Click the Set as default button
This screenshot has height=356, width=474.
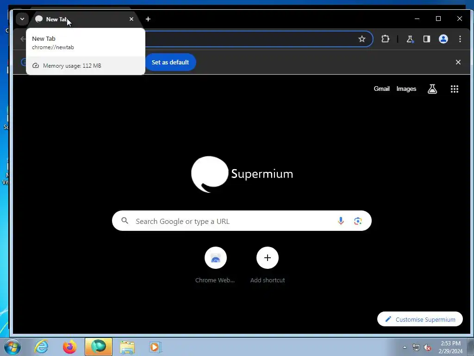click(170, 62)
